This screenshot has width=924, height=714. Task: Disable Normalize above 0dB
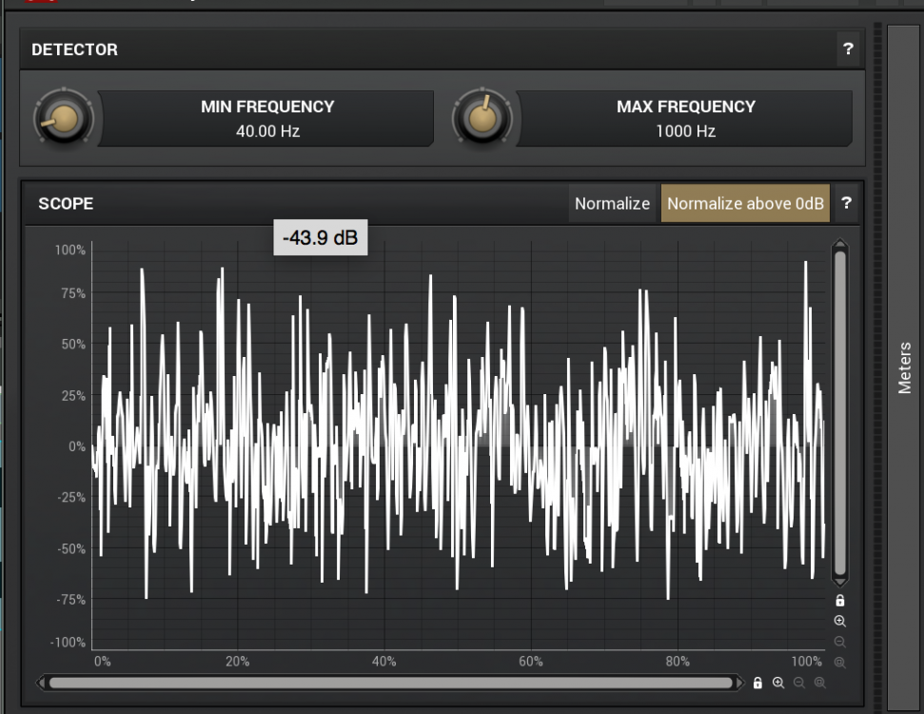tap(745, 204)
